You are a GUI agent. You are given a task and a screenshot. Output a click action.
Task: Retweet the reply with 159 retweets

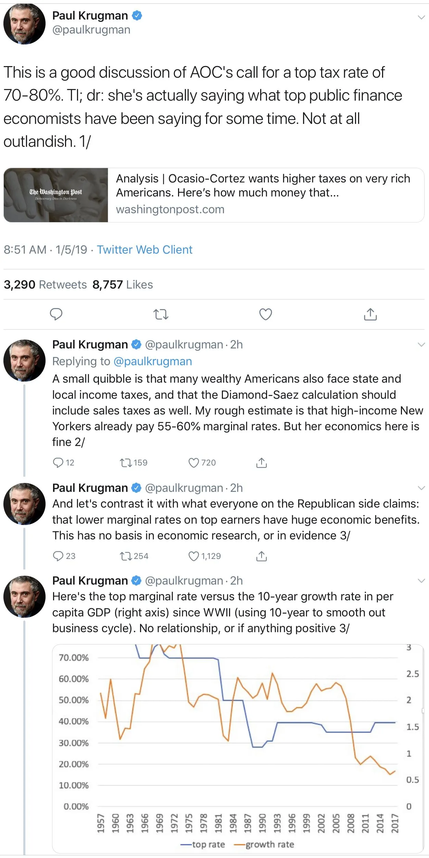126,463
